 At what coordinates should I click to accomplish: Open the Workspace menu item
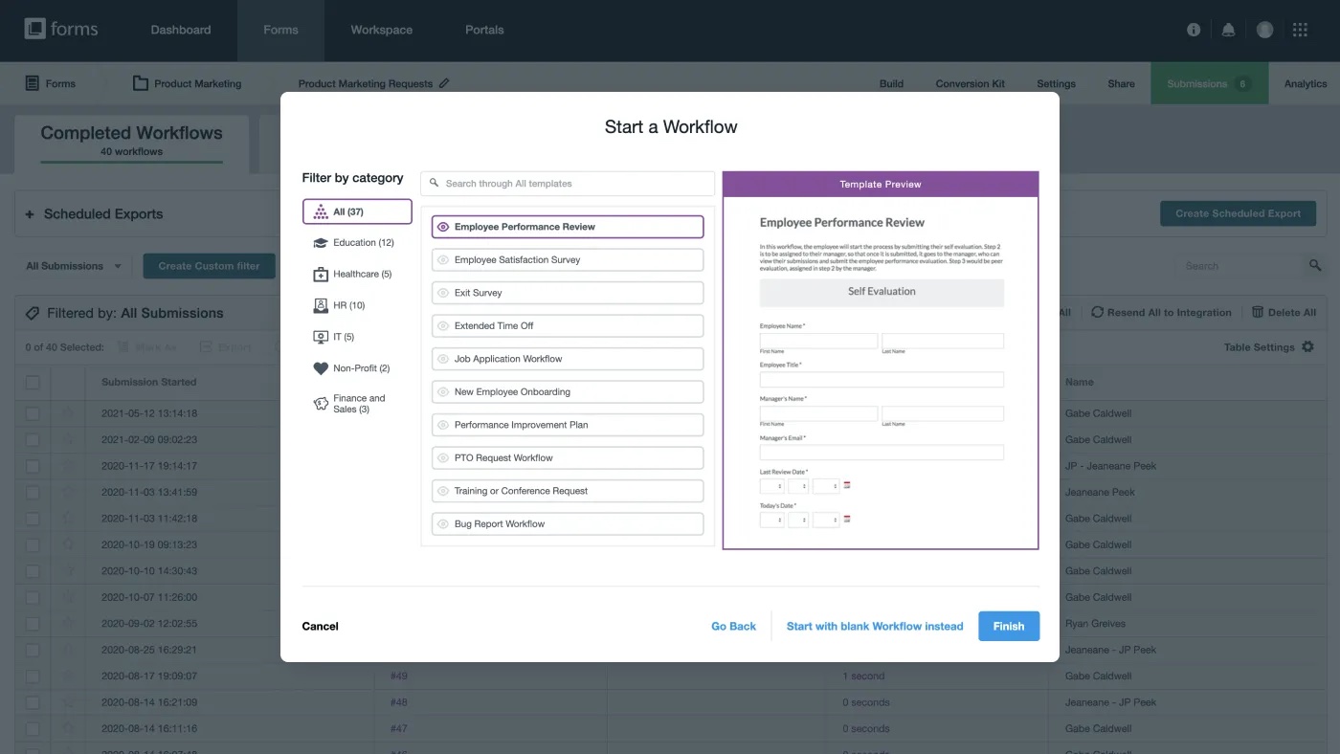point(381,30)
